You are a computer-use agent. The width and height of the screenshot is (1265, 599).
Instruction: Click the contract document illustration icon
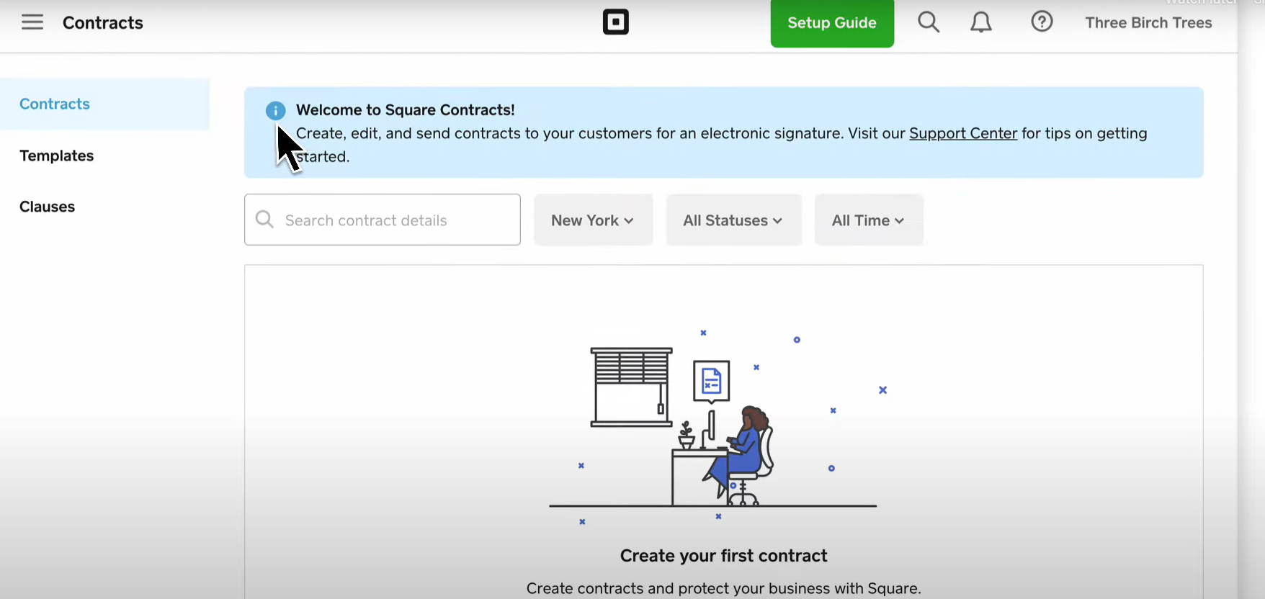712,382
